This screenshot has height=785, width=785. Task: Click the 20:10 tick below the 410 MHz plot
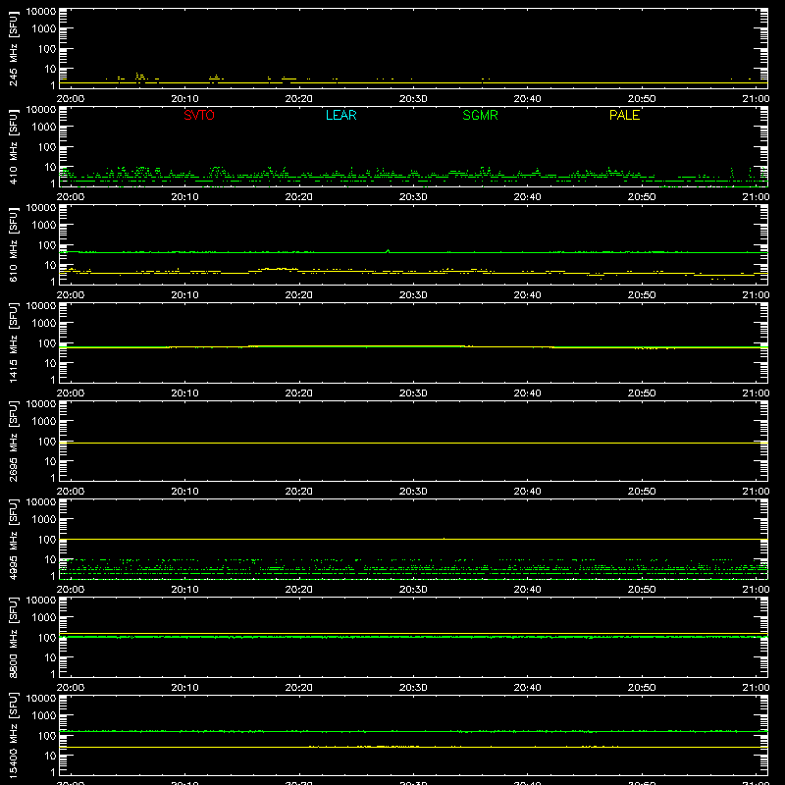(x=184, y=197)
